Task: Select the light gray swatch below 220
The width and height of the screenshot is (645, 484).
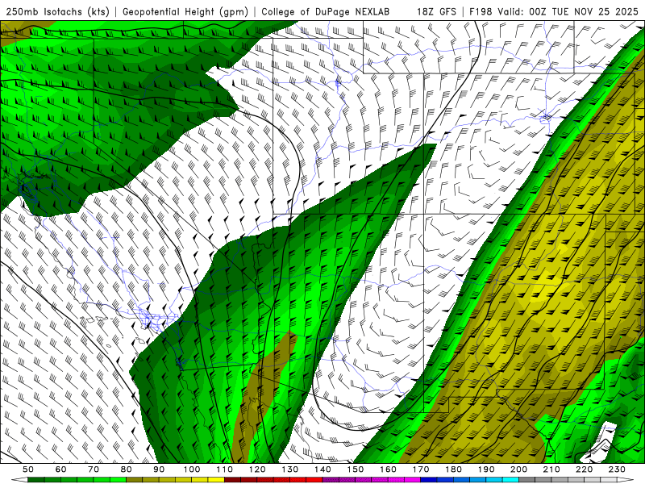Action: click(x=592, y=479)
